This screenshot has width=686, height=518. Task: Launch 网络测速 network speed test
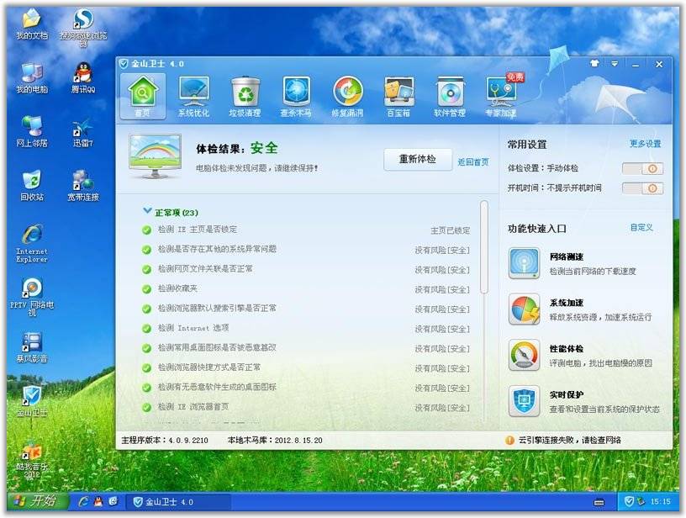tap(524, 263)
